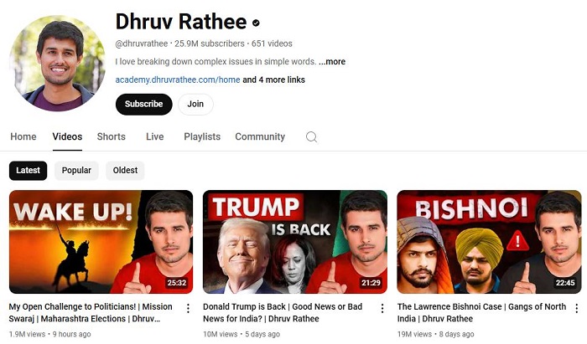Open Dhruv Rathee's channel profile picture
Screen dimensions: 587x344
[58, 63]
